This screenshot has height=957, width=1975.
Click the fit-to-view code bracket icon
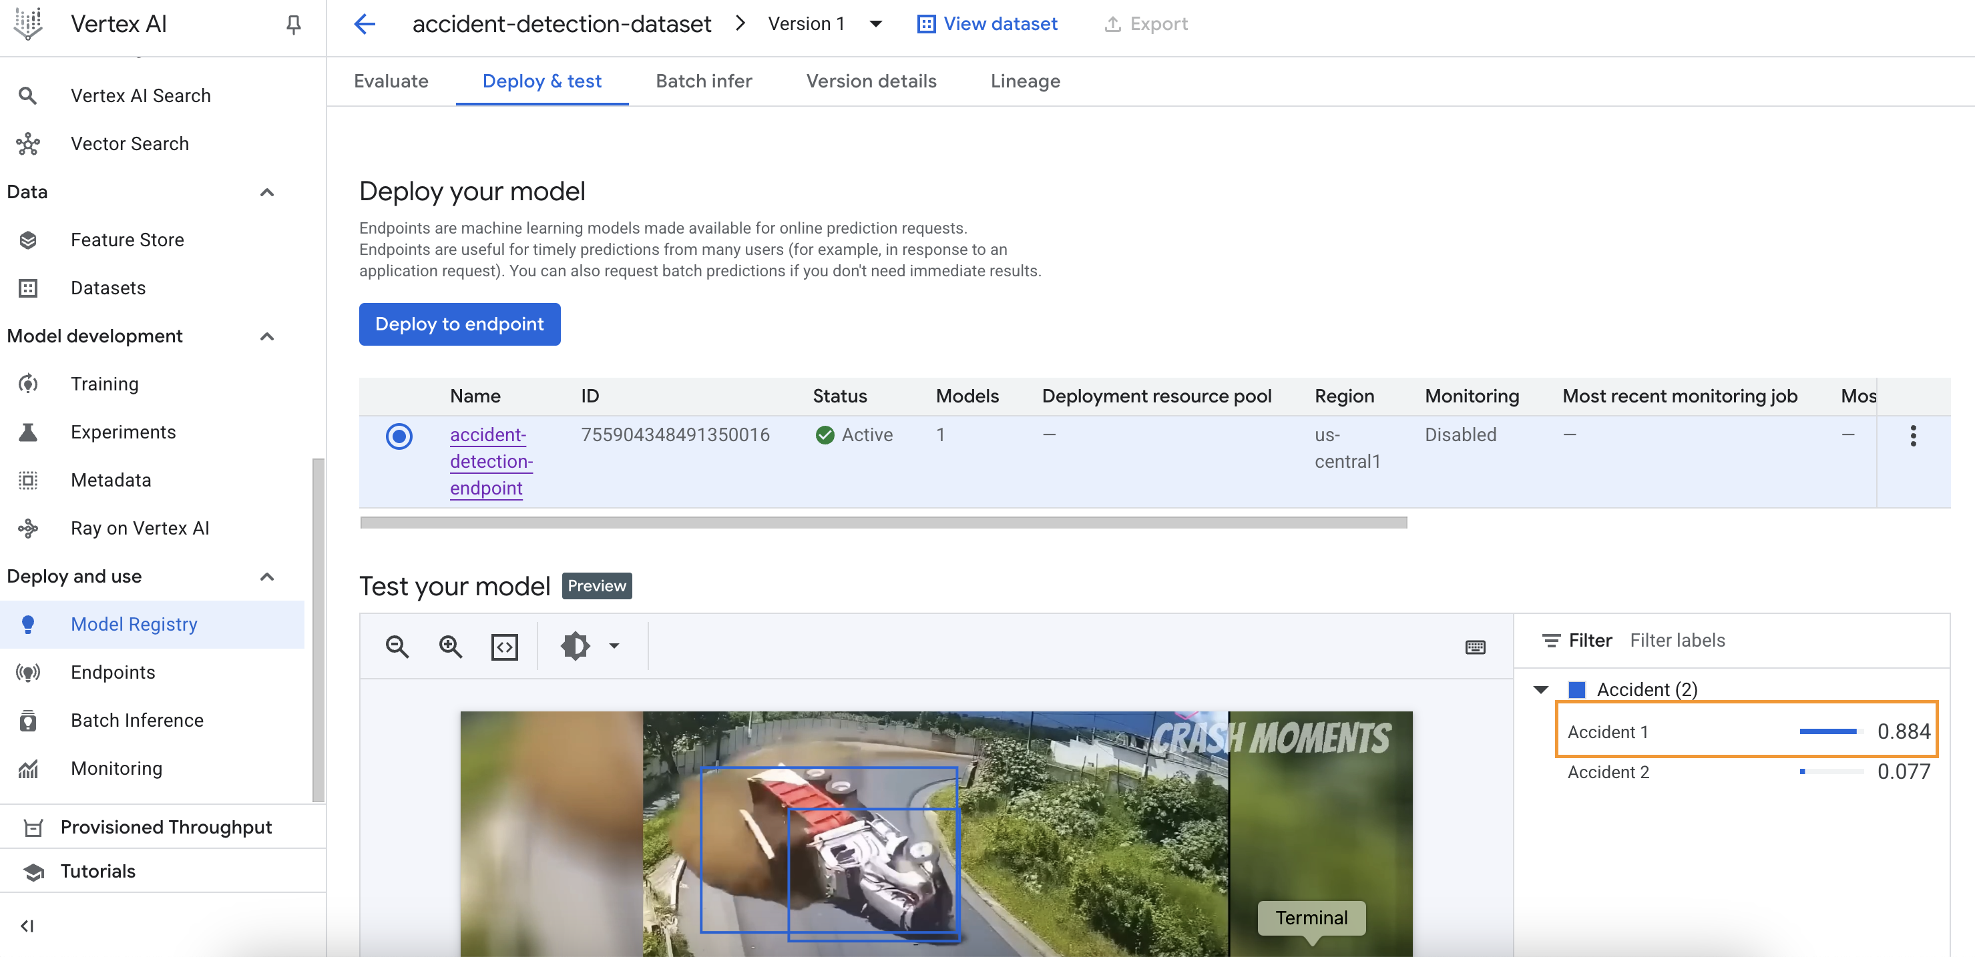pos(503,647)
